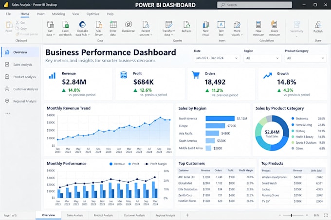Create a New measure
Viewport: 331px width, 220px height.
click(x=258, y=29)
